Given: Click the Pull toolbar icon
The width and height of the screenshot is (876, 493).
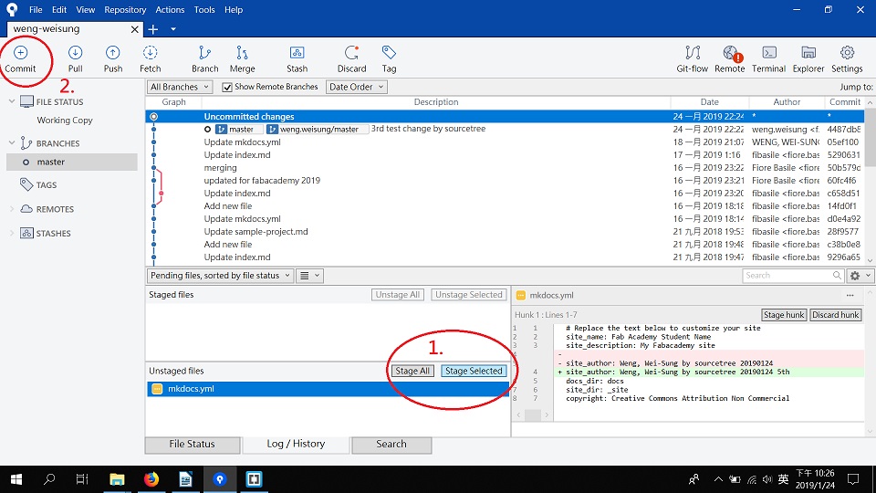Looking at the screenshot, I should (x=76, y=59).
